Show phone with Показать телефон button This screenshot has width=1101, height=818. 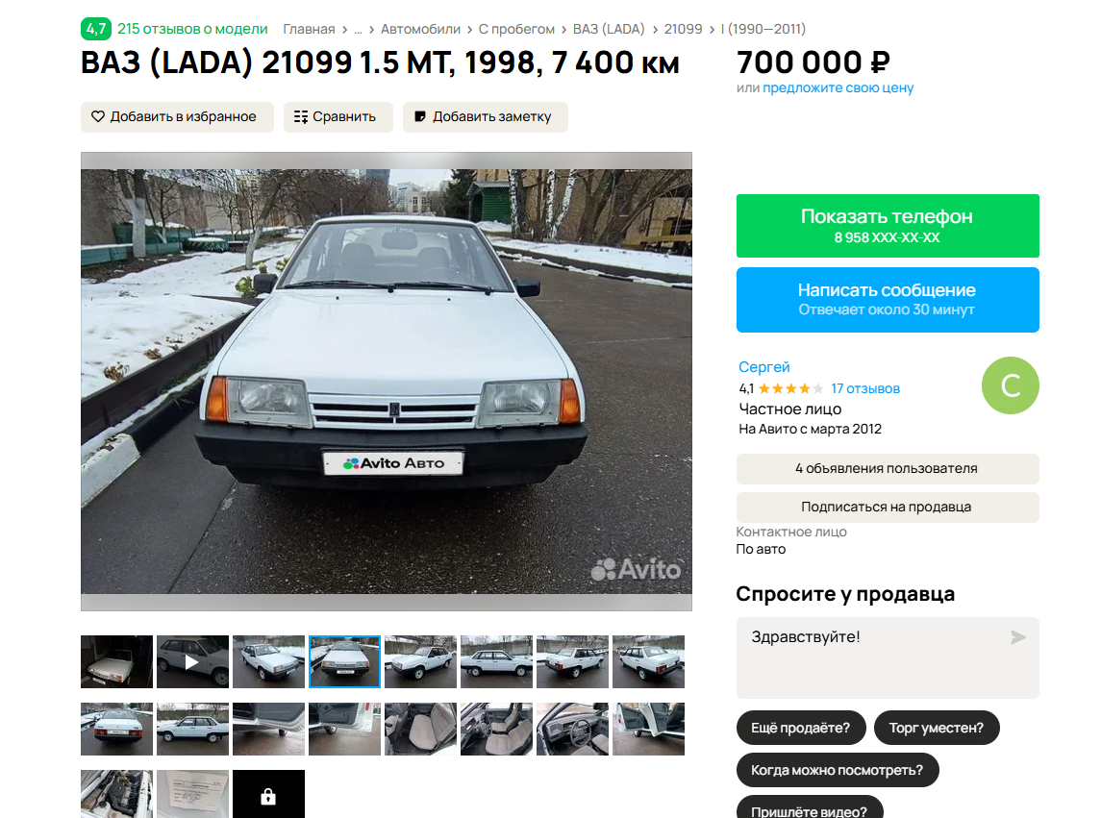coord(888,226)
